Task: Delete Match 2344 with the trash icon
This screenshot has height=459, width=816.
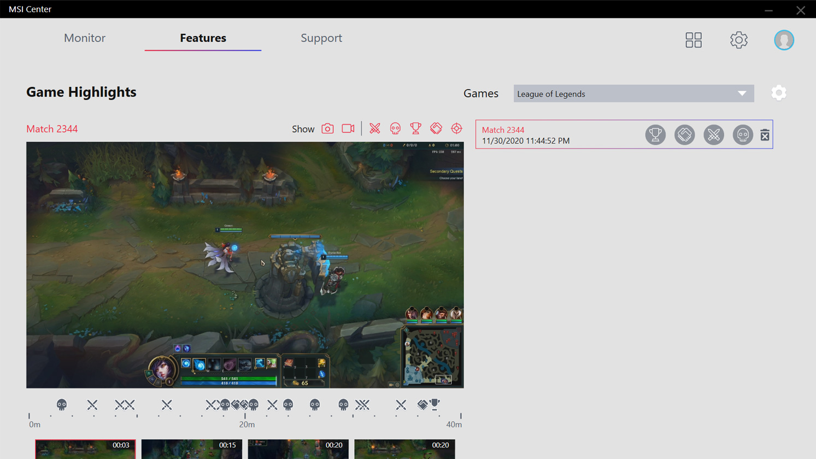Action: [765, 135]
